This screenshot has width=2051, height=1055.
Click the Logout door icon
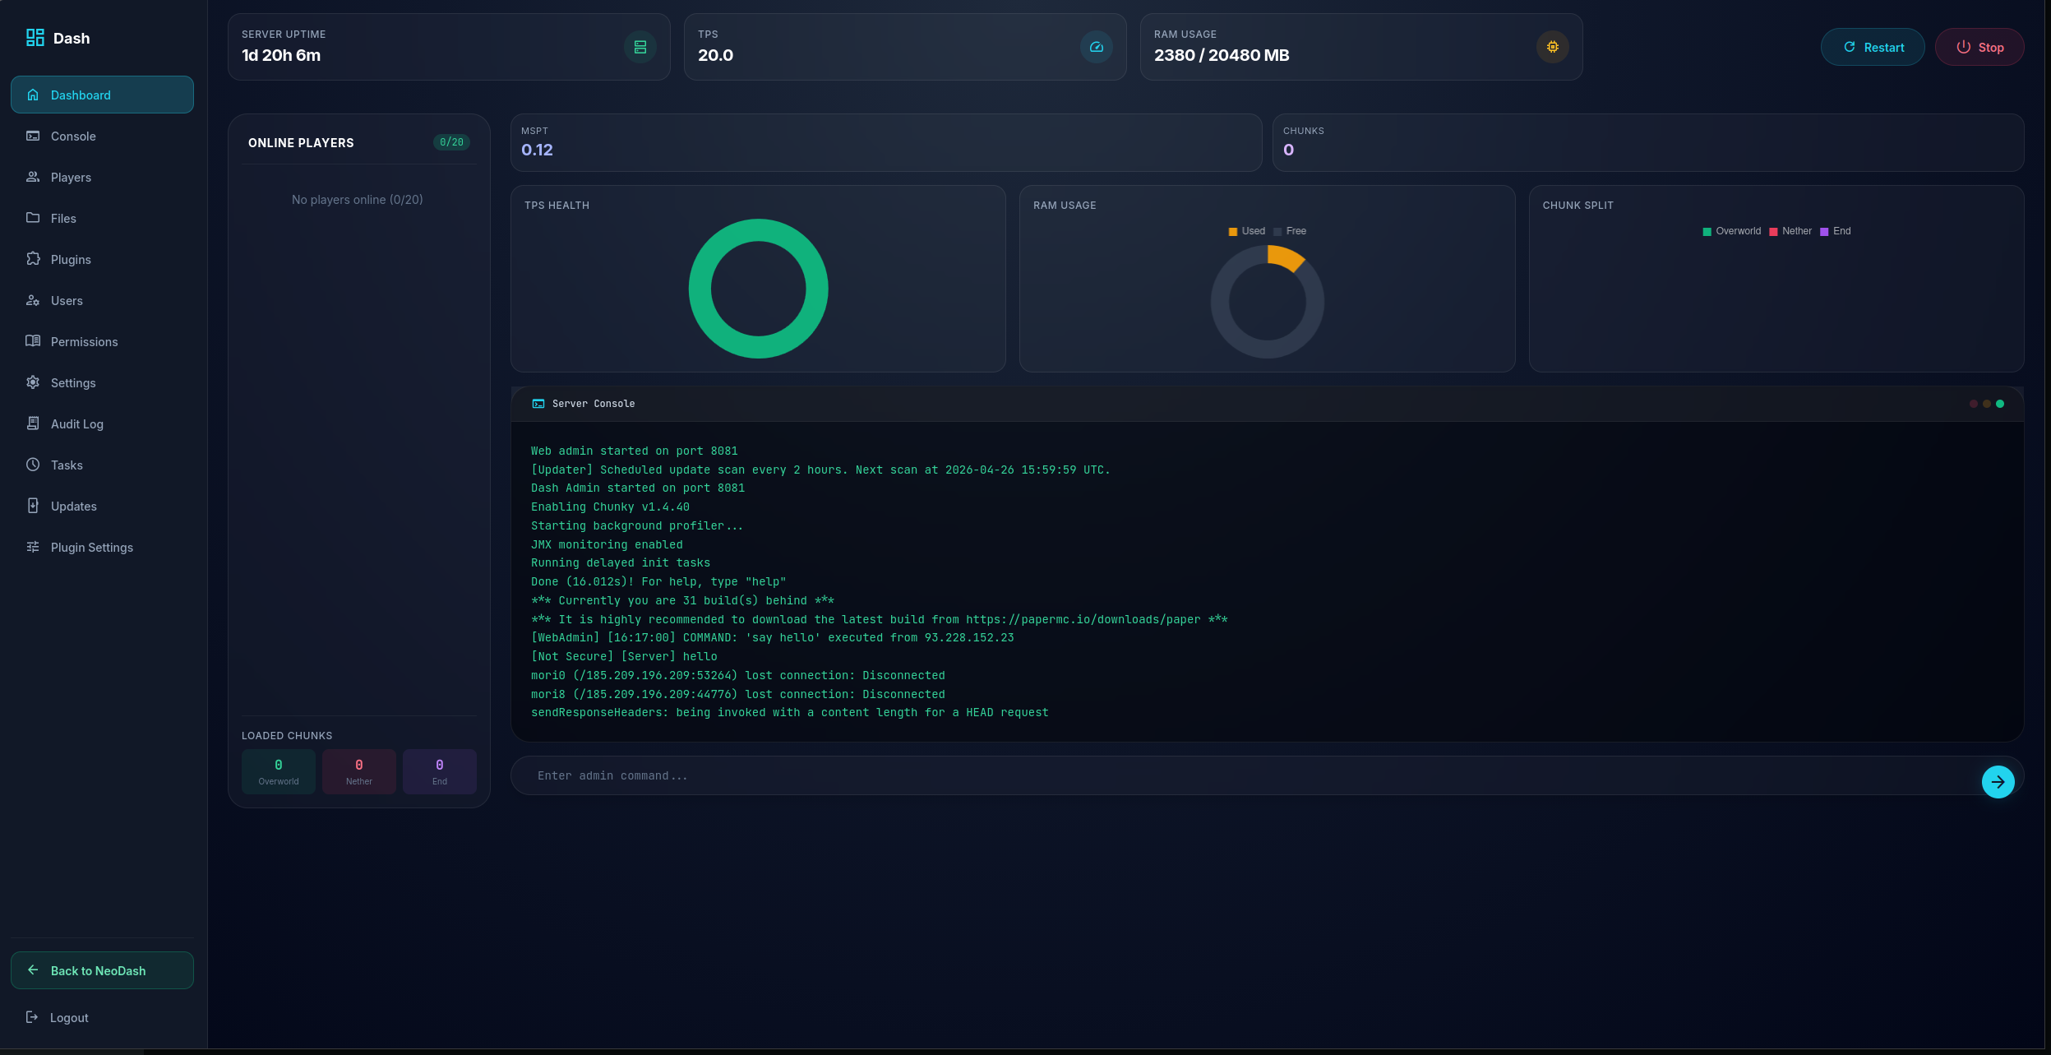pos(32,1017)
